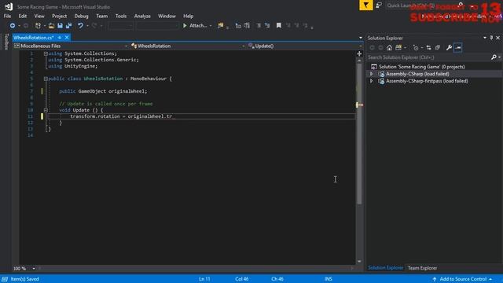Click the Navigate Backward arrow in toolbar

click(13, 25)
